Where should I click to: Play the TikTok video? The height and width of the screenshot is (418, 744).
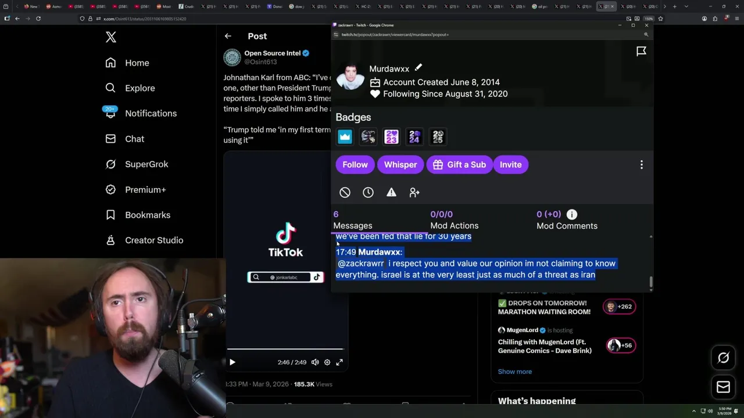pos(233,362)
